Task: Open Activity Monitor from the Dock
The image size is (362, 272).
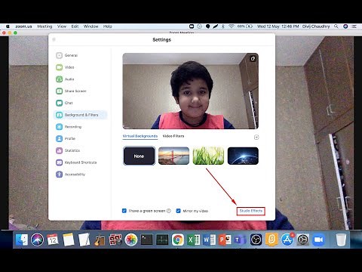Action: coord(162,240)
